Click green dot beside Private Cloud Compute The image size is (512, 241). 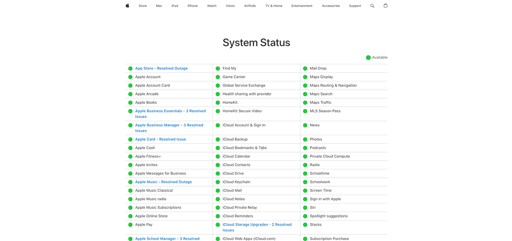[305, 156]
